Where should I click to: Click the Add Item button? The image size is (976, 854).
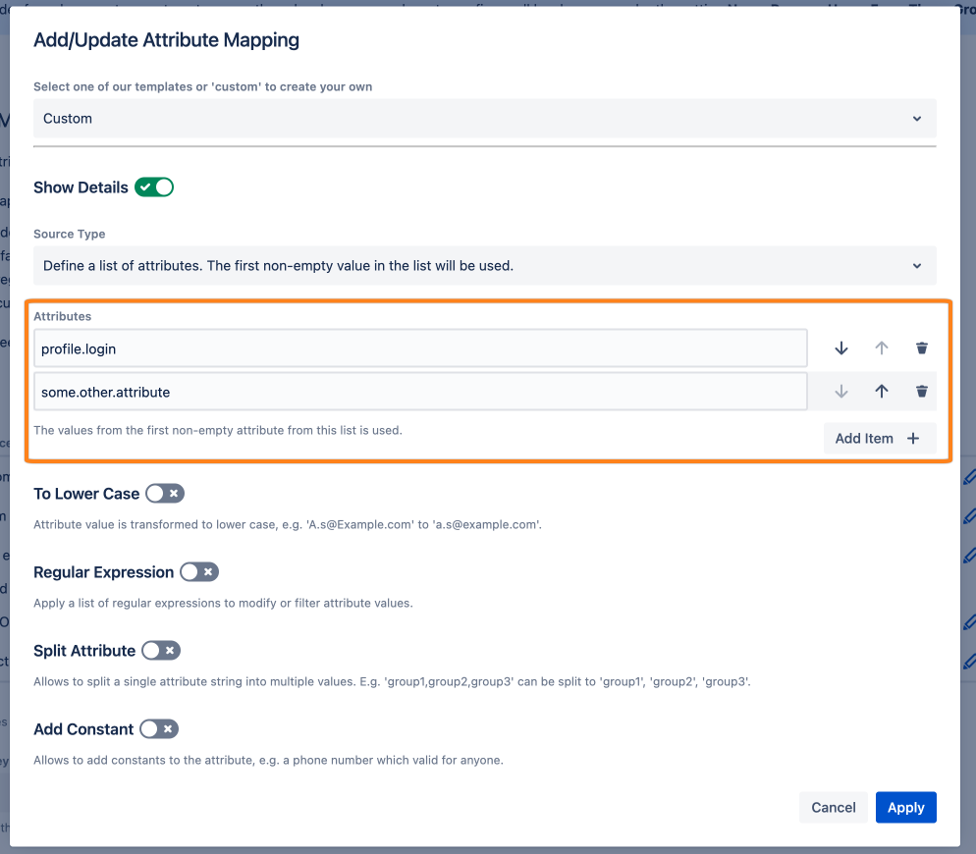[x=879, y=439]
